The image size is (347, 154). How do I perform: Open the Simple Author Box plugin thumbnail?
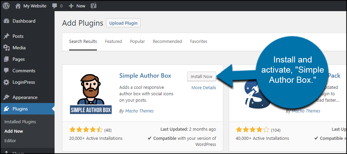[x=91, y=94]
